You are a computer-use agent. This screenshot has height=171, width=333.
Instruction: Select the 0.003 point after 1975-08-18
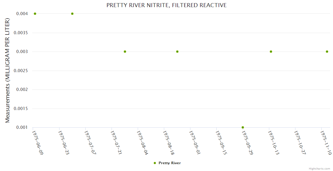click(177, 52)
